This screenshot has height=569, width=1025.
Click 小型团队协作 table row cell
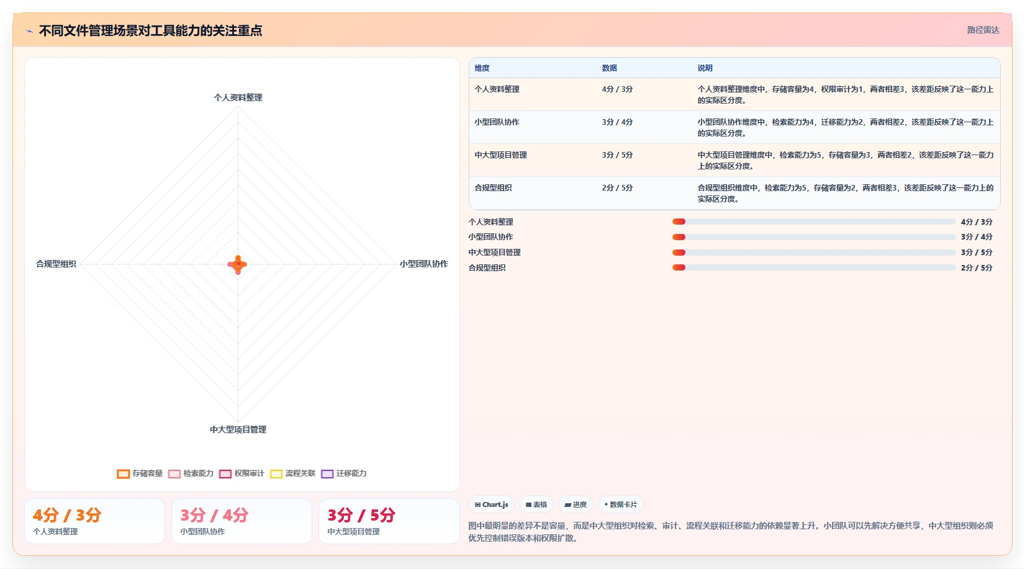coord(497,122)
